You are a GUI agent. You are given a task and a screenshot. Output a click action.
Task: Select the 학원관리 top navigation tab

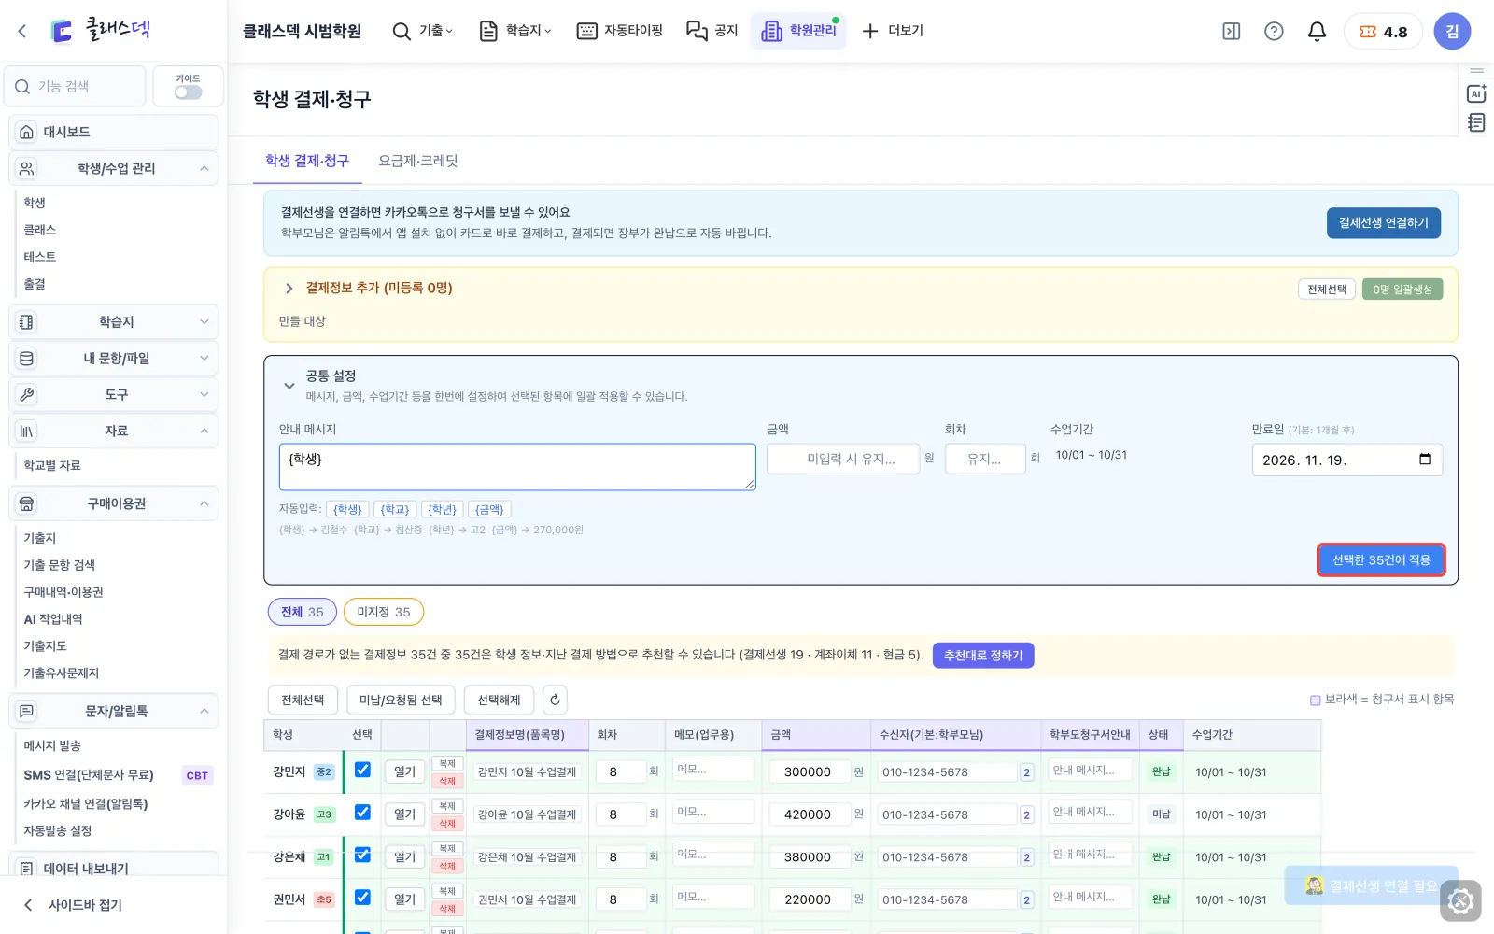798,31
